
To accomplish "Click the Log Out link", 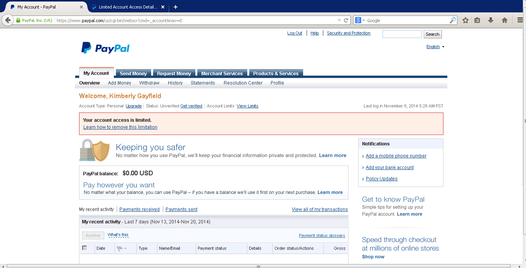I will point(295,33).
